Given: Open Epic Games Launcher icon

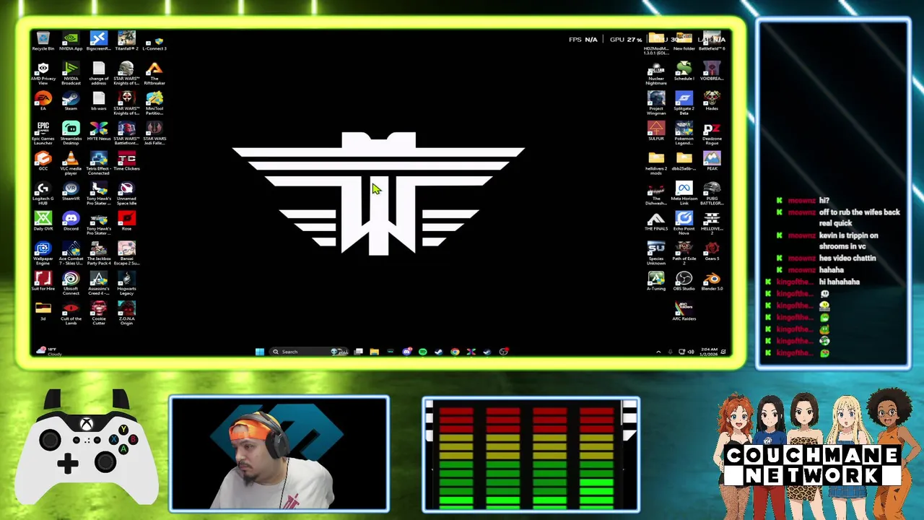Looking at the screenshot, I should [43, 134].
